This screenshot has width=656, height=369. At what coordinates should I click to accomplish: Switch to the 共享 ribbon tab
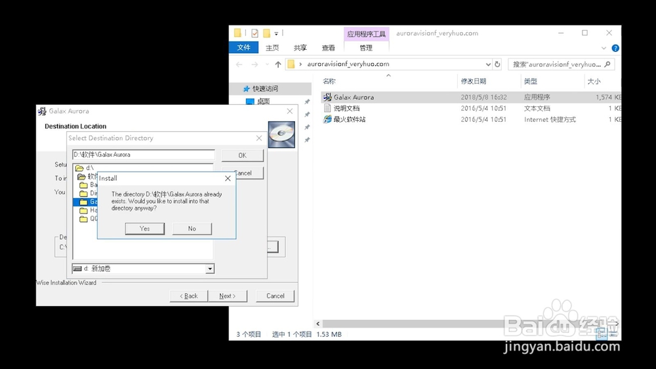(300, 48)
